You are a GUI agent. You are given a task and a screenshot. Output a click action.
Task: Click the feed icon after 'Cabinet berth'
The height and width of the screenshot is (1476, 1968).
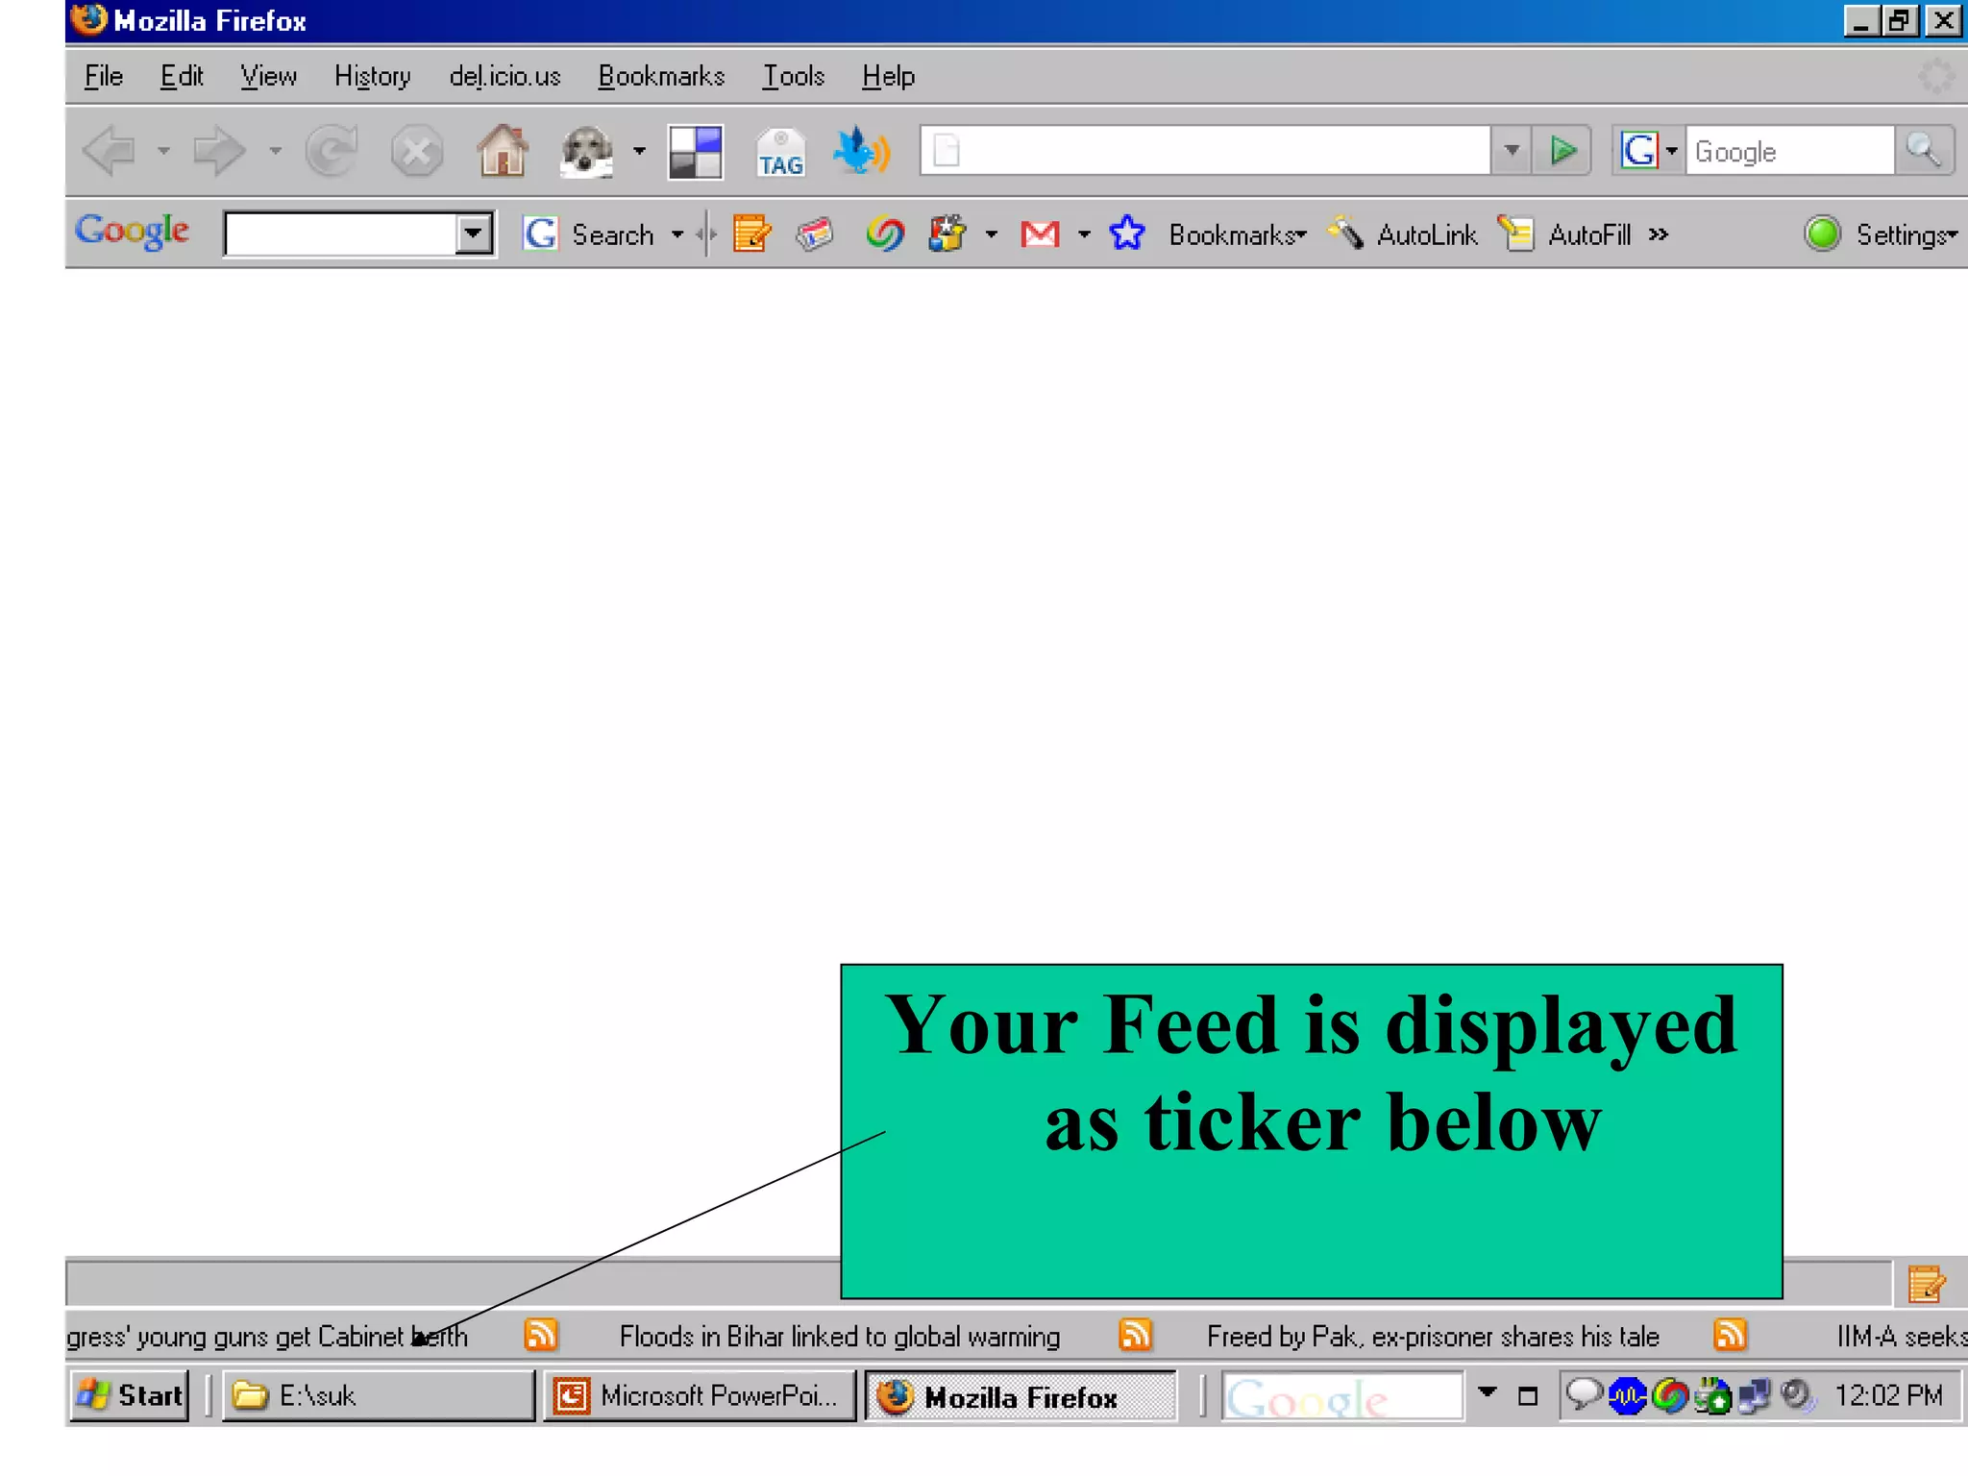point(541,1336)
